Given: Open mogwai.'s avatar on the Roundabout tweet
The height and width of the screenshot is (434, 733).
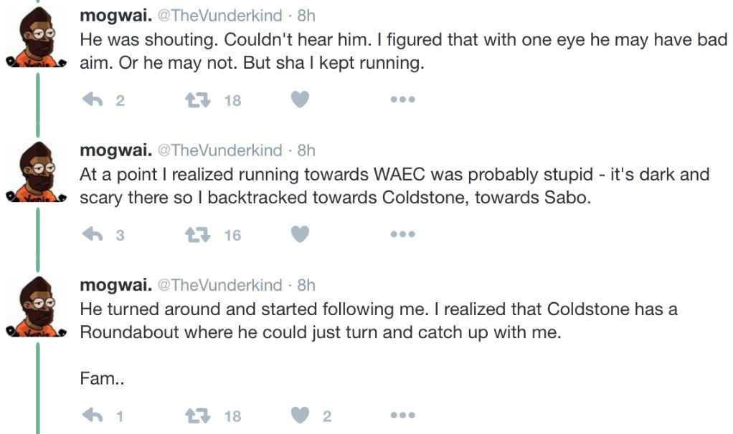Looking at the screenshot, I should coord(37,308).
